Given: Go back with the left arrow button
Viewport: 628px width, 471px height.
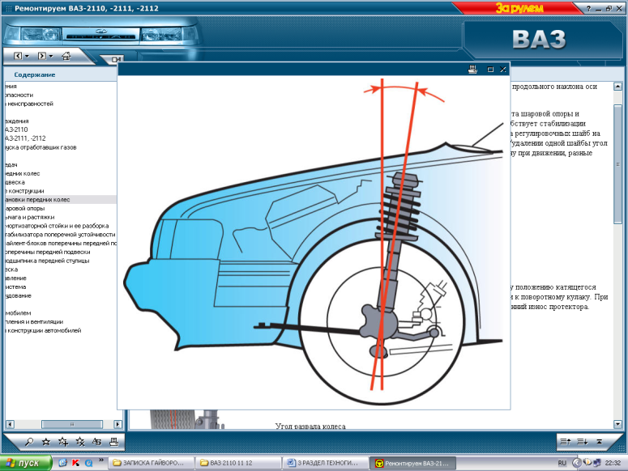Looking at the screenshot, I should click(18, 56).
